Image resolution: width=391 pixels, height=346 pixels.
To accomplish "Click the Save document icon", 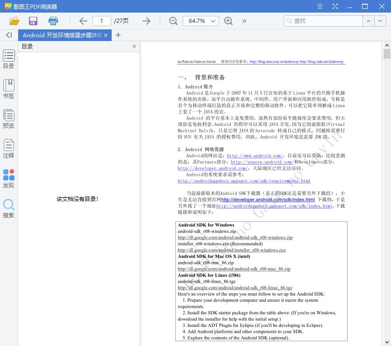I will [x=32, y=21].
